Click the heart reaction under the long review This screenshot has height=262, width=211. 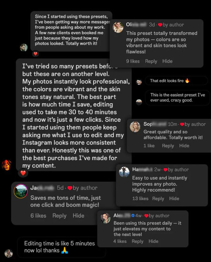tap(23, 173)
